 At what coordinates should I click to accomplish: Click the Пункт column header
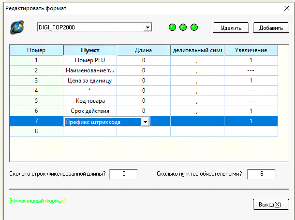tap(90, 50)
